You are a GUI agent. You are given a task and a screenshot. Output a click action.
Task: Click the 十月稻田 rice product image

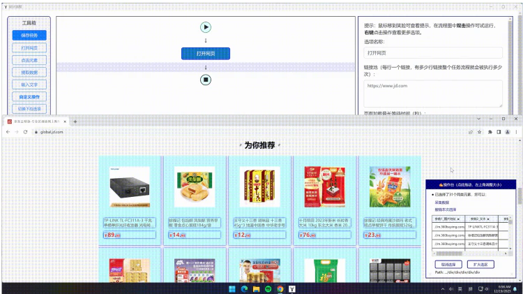324,187
